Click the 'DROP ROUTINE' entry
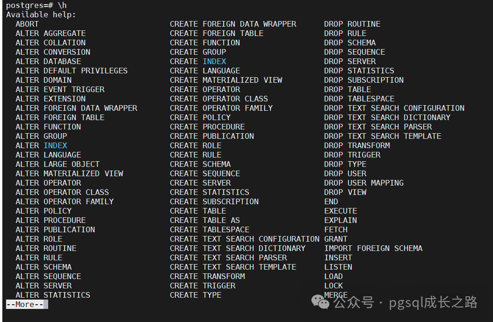Screen dimensions: 493x322 pyautogui.click(x=353, y=24)
